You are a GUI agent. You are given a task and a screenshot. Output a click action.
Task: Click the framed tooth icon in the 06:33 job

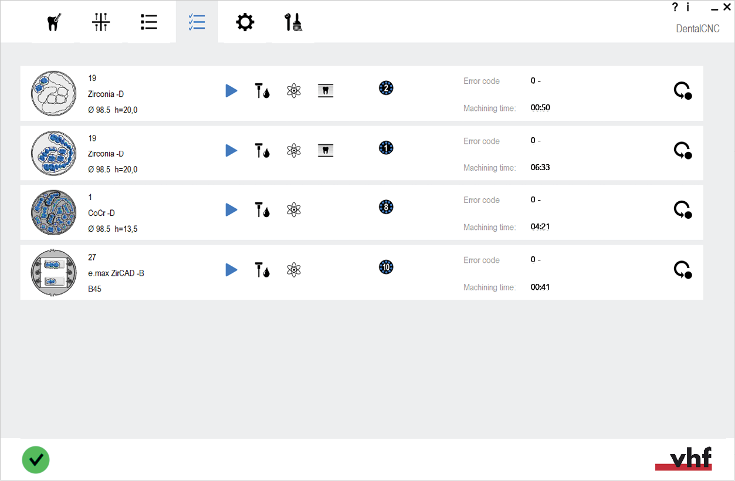click(326, 150)
